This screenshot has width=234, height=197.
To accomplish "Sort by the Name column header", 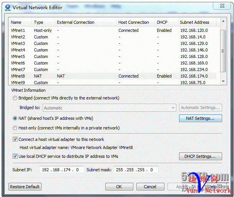I will 21,22.
